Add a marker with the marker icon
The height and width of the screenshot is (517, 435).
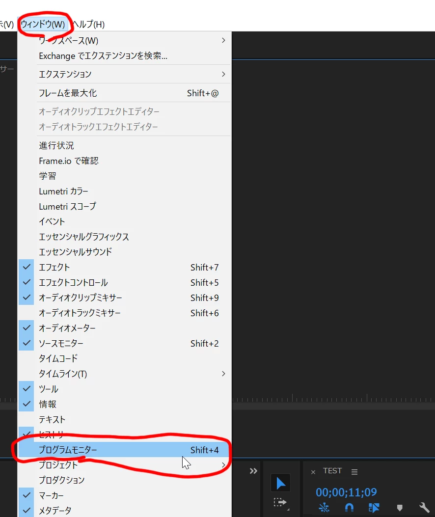(399, 508)
